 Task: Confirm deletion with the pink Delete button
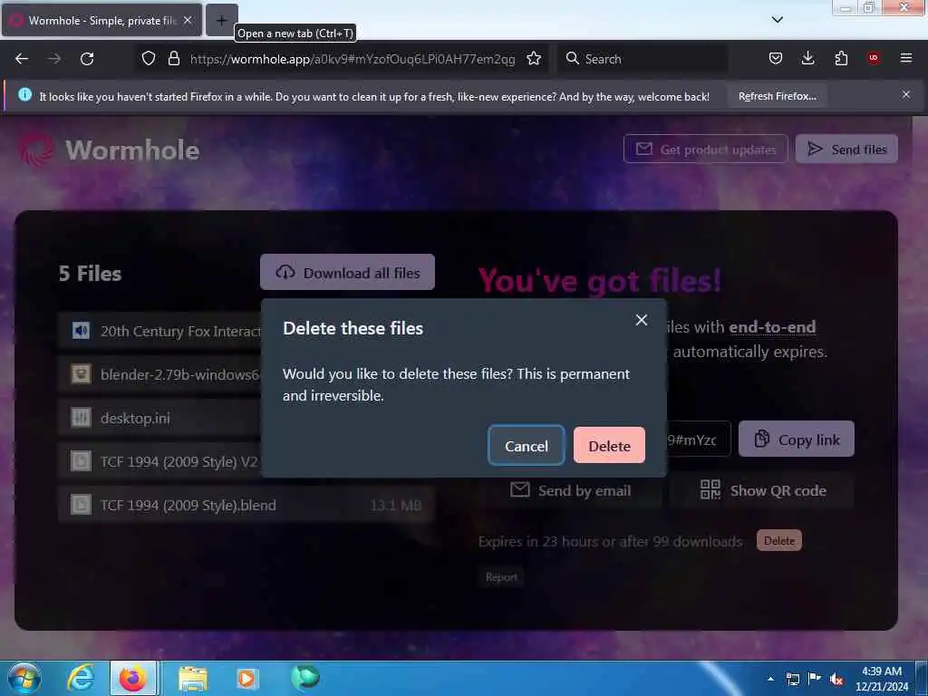(609, 446)
